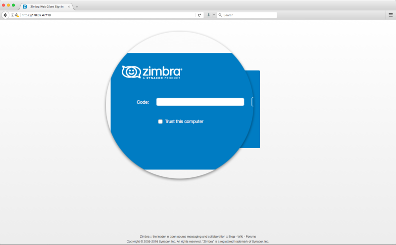Expand the dropdown arrow beside downloads

214,15
